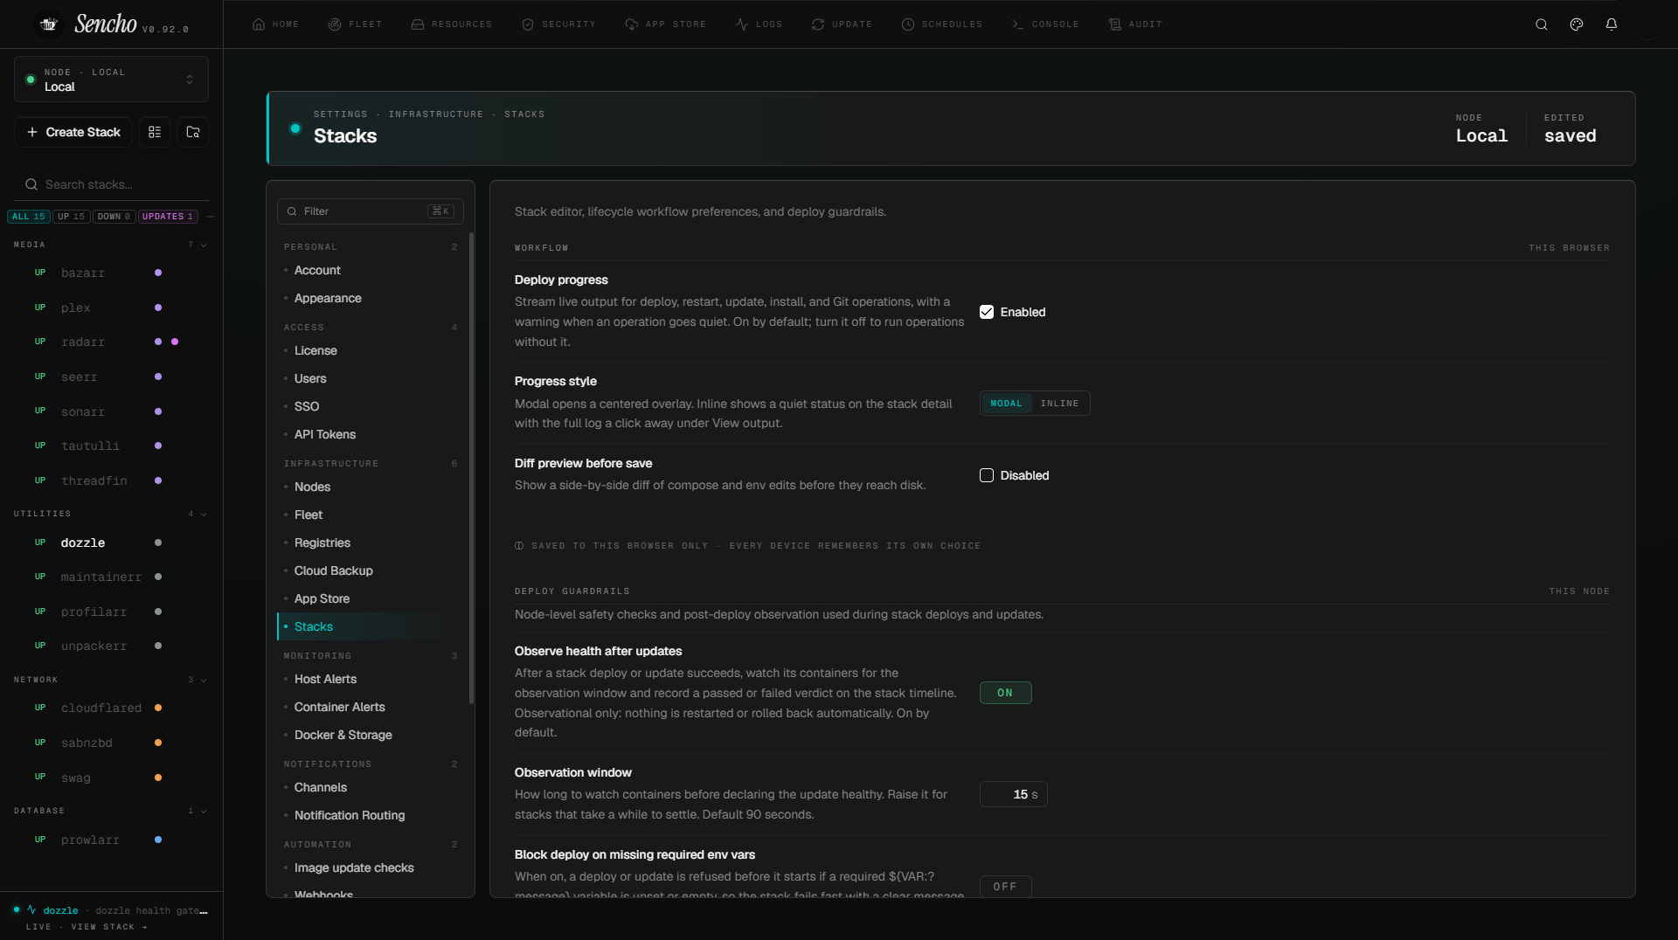Click the View Stack link at bottom
This screenshot has width=1678, height=940.
point(108,927)
